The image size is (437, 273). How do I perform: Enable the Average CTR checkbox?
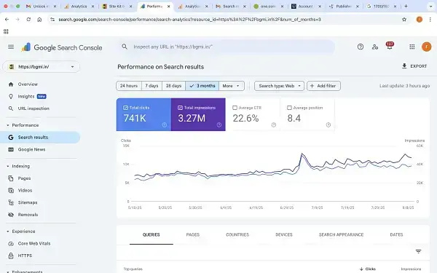[235, 108]
